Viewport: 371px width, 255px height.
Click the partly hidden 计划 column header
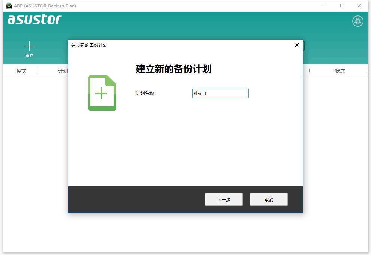coord(63,71)
